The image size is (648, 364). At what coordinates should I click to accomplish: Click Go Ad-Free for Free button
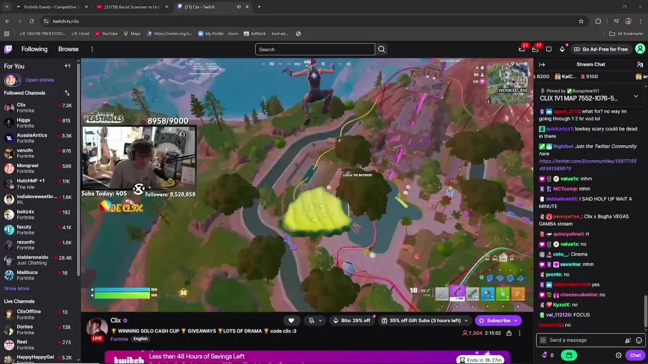[601, 49]
